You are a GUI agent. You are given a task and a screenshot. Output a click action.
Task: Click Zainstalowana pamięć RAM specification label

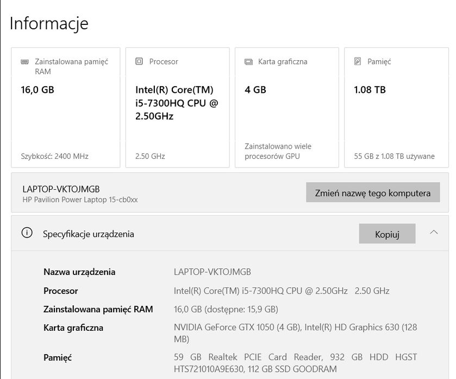coord(98,310)
